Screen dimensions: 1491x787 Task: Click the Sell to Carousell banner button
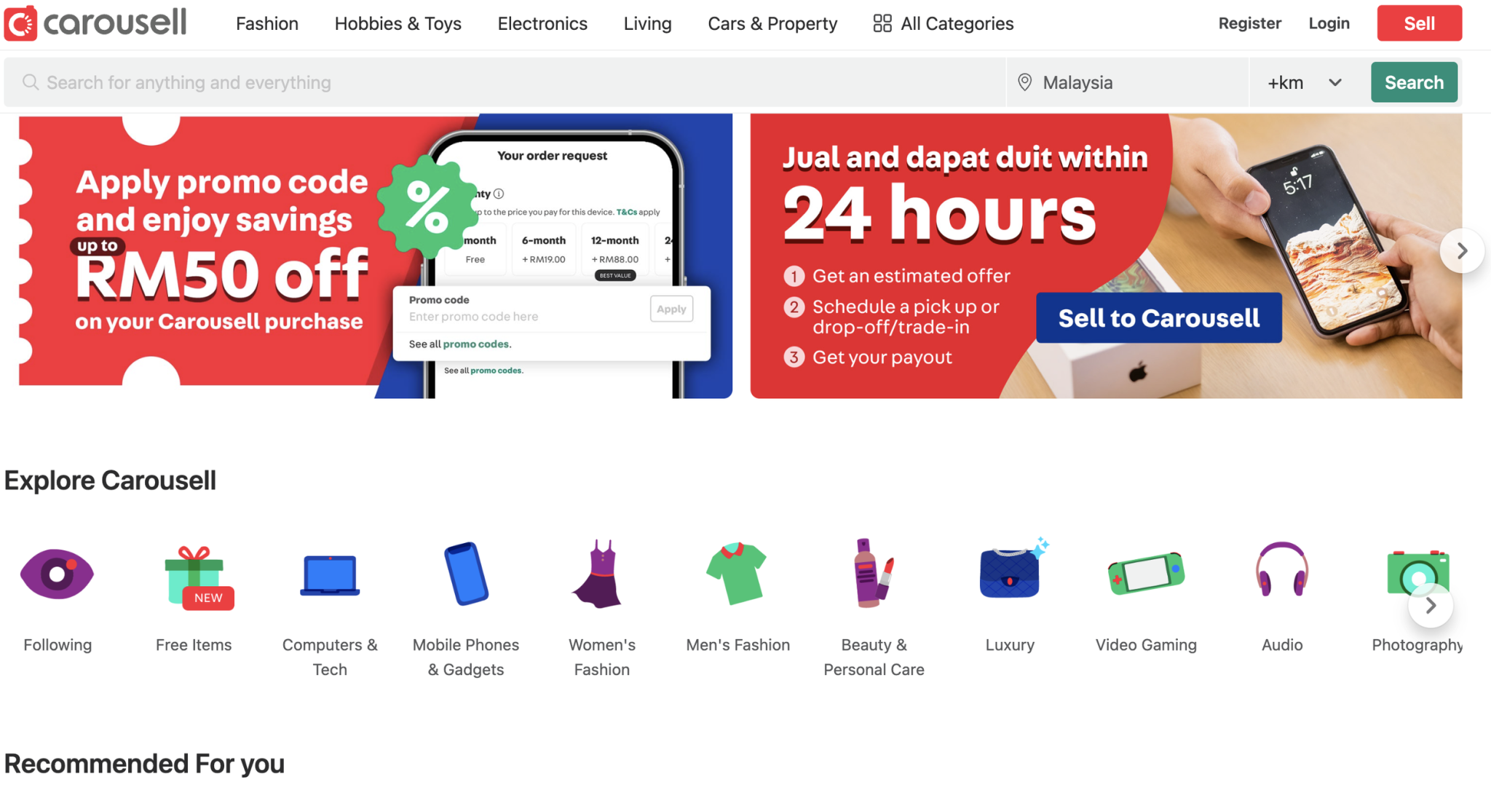[1158, 317]
